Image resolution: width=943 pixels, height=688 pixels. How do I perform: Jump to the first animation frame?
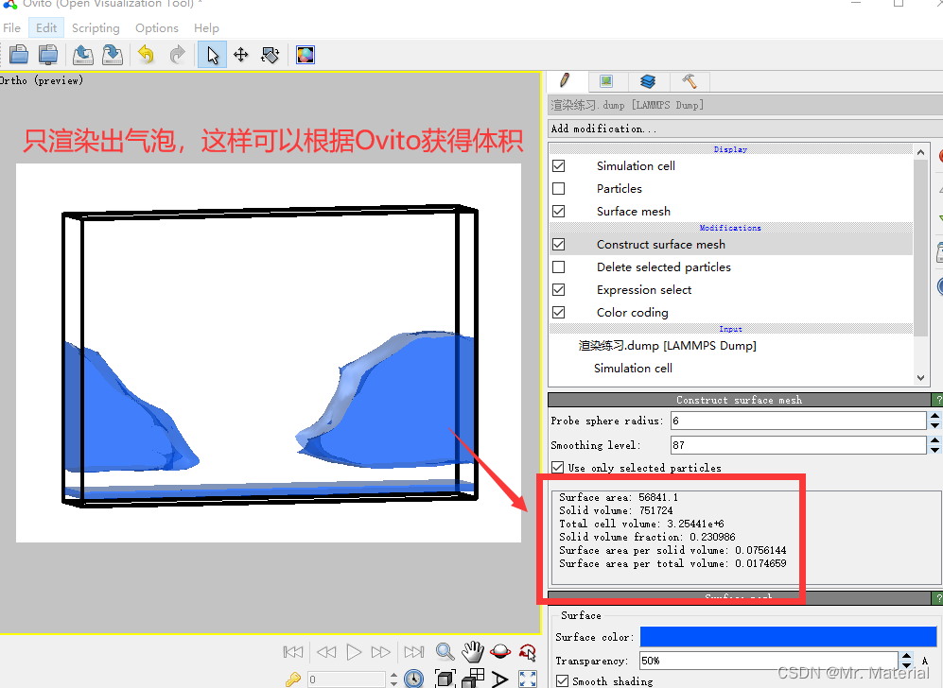pyautogui.click(x=293, y=652)
